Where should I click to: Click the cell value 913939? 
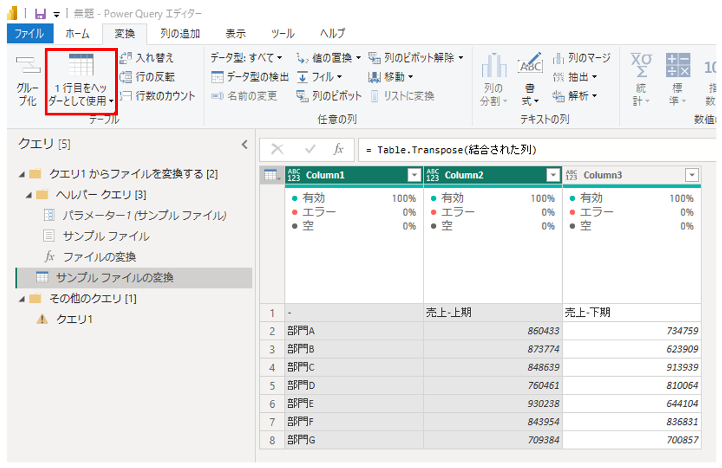tap(631, 367)
